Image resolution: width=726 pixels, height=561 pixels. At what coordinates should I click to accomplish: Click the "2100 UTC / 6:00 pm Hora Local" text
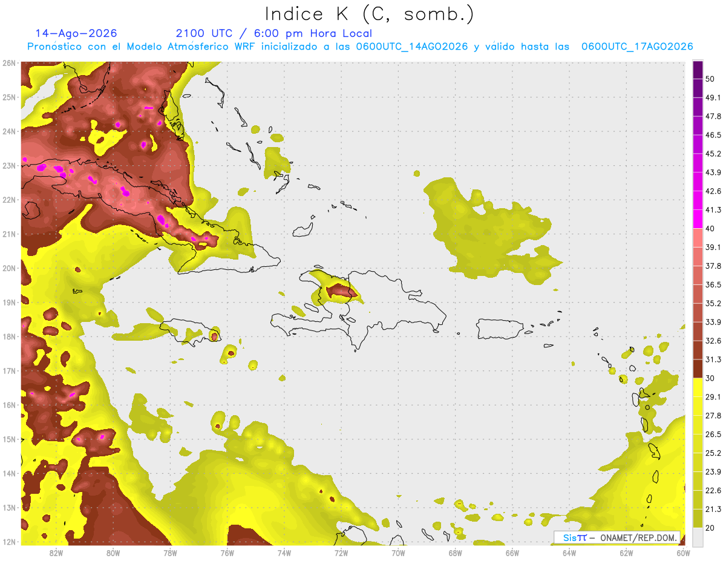tap(274, 33)
